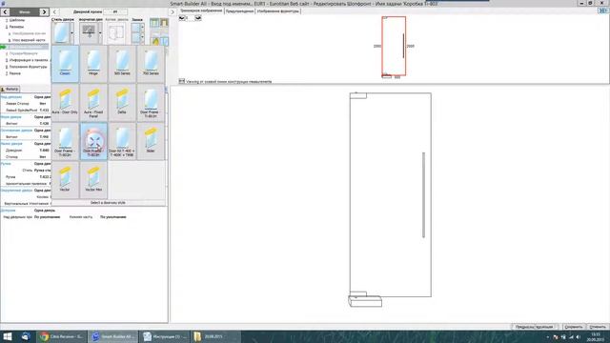The height and width of the screenshot is (343, 610).
Task: Click the panel icon at top-right corner
Action: [603, 10]
